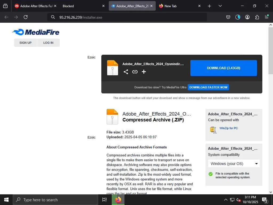Screen dimensions: 273x205
Task: Close the Adobe After Effects Full tab
Action: pyautogui.click(x=55, y=6)
